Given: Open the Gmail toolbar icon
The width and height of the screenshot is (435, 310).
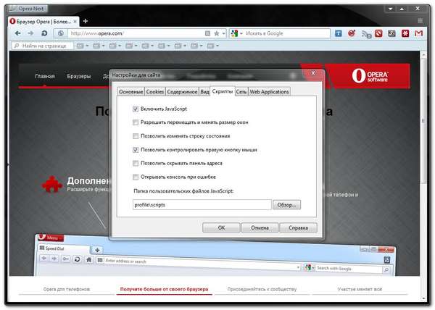Looking at the screenshot, I should click(x=419, y=33).
